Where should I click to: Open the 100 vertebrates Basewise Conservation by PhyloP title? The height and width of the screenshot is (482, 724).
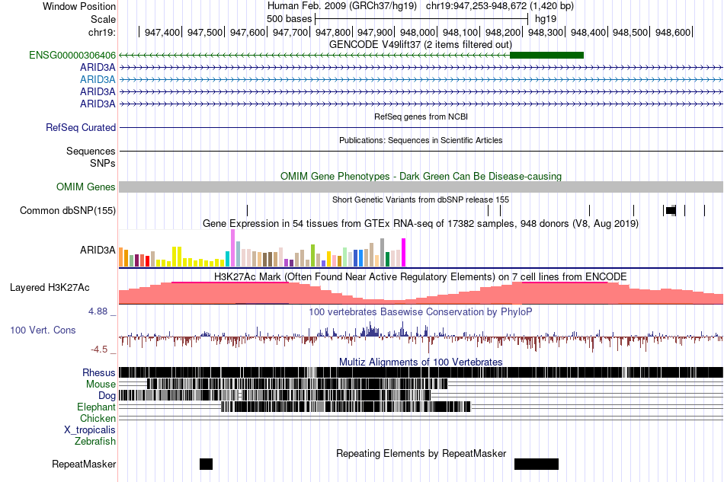pos(421,311)
